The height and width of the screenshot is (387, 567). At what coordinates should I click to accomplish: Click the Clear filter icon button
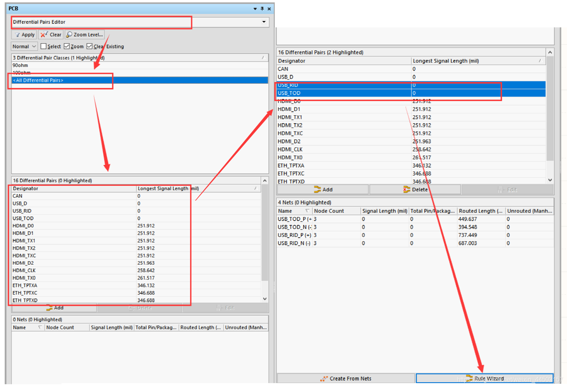click(x=51, y=35)
